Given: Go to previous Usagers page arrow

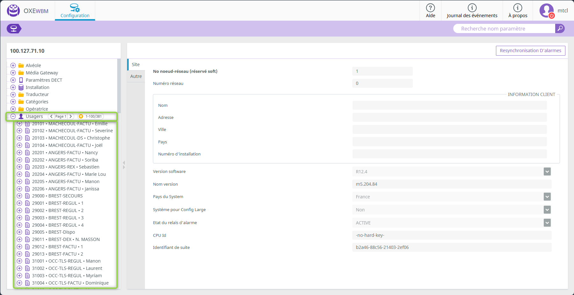Looking at the screenshot, I should [x=51, y=116].
